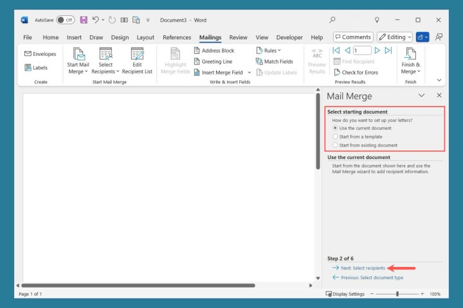The height and width of the screenshot is (308, 463).
Task: Click the Save icon in title bar
Action: (84, 20)
